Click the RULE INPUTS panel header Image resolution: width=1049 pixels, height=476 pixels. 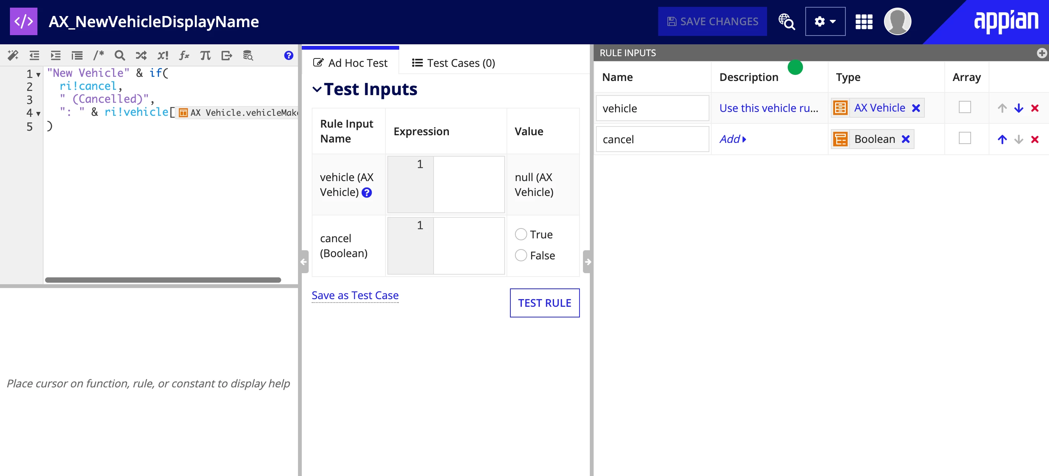click(x=821, y=53)
